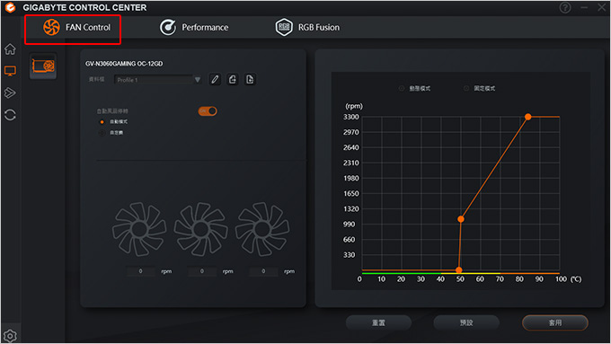The height and width of the screenshot is (344, 611).
Task: Open the arrow-shaped sidebar icon
Action: pos(10,93)
